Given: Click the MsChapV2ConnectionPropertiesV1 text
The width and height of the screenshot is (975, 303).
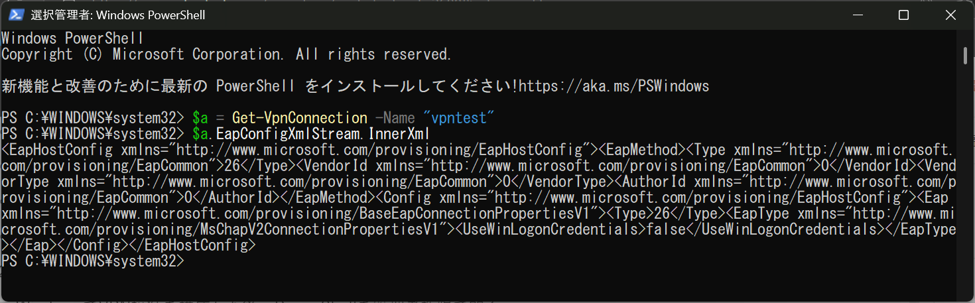Looking at the screenshot, I should 321,229.
